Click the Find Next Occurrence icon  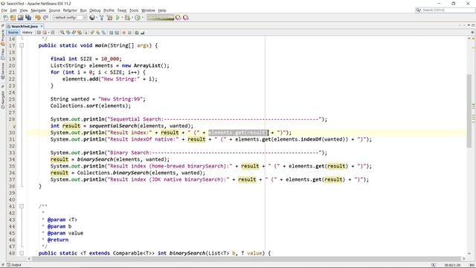(74, 32)
